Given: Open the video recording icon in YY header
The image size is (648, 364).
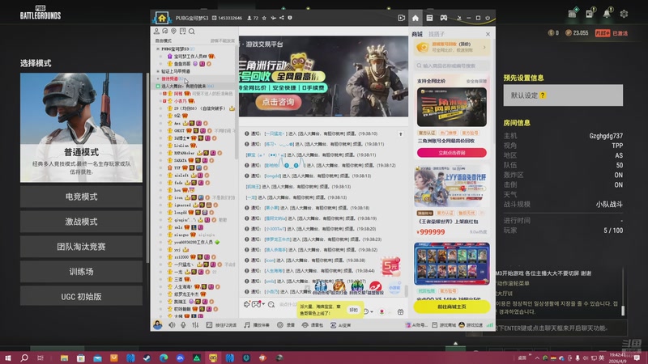Looking at the screenshot, I should click(x=401, y=18).
